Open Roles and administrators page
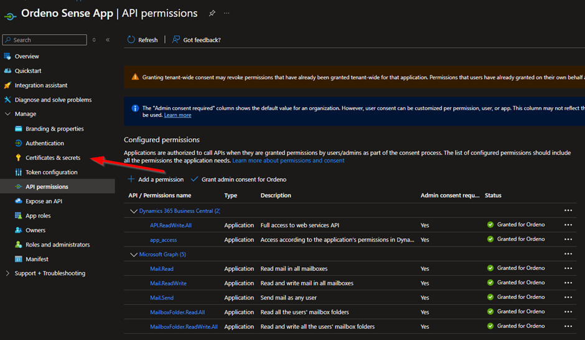The image size is (585, 340). click(x=58, y=245)
